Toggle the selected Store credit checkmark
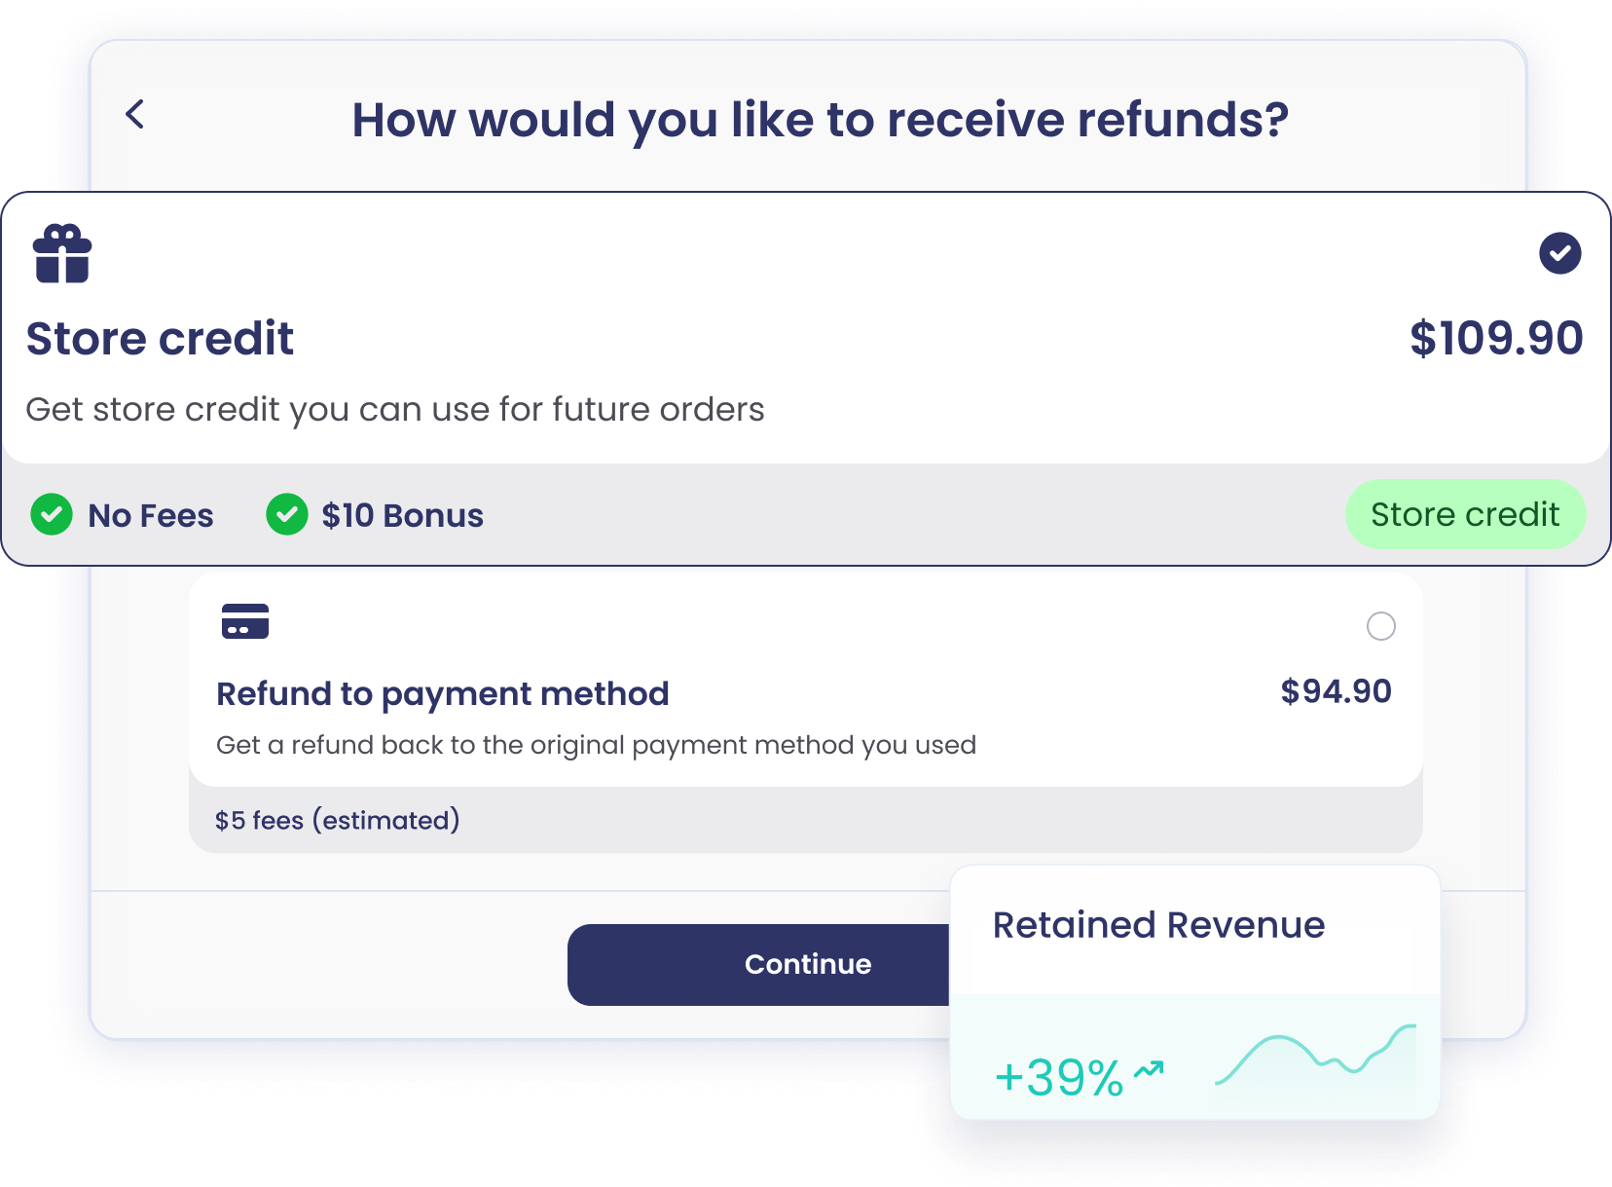Viewport: 1612px width, 1187px height. tap(1559, 253)
